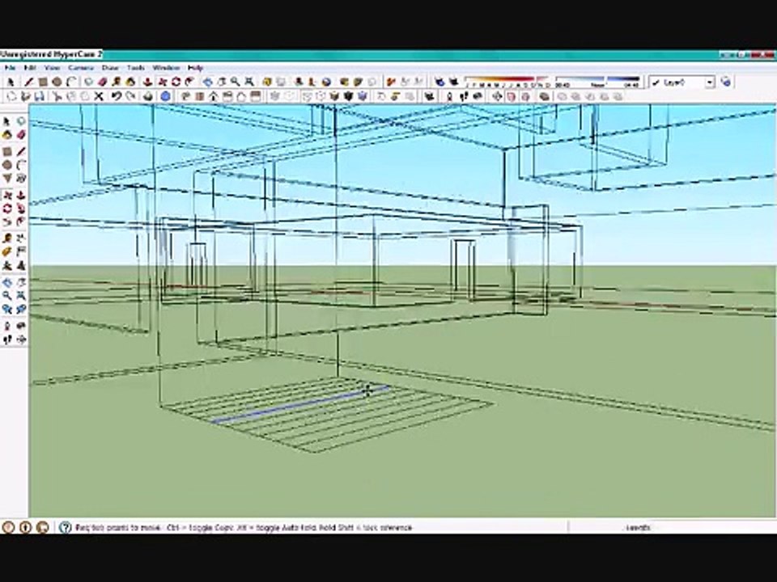Open the File menu
Viewport: 777px width, 582px height.
pos(10,67)
